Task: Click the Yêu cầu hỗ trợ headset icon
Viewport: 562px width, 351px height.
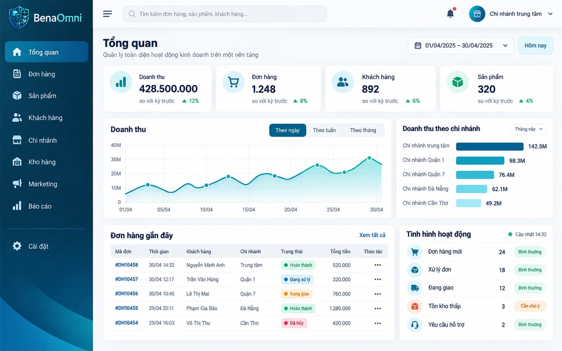Action: click(x=415, y=325)
